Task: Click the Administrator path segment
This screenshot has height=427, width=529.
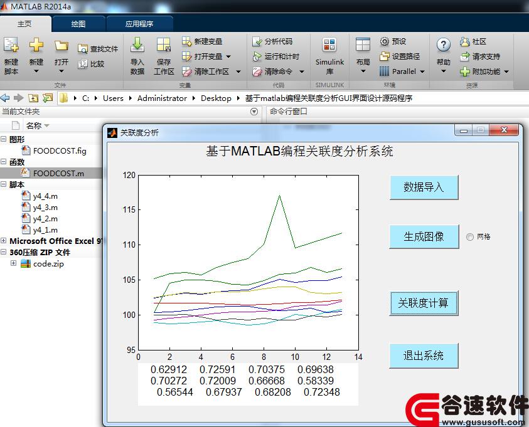Action: [162, 98]
